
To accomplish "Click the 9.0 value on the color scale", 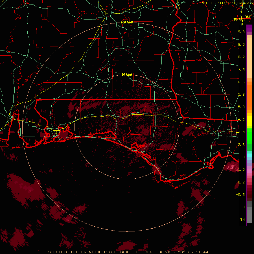I will [241, 44].
